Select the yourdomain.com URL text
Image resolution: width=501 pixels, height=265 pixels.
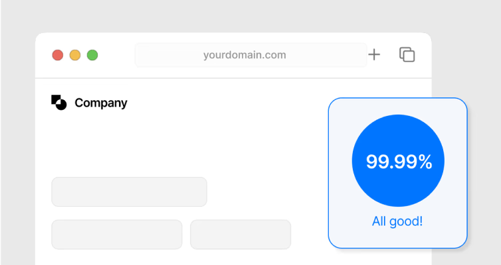tap(245, 55)
